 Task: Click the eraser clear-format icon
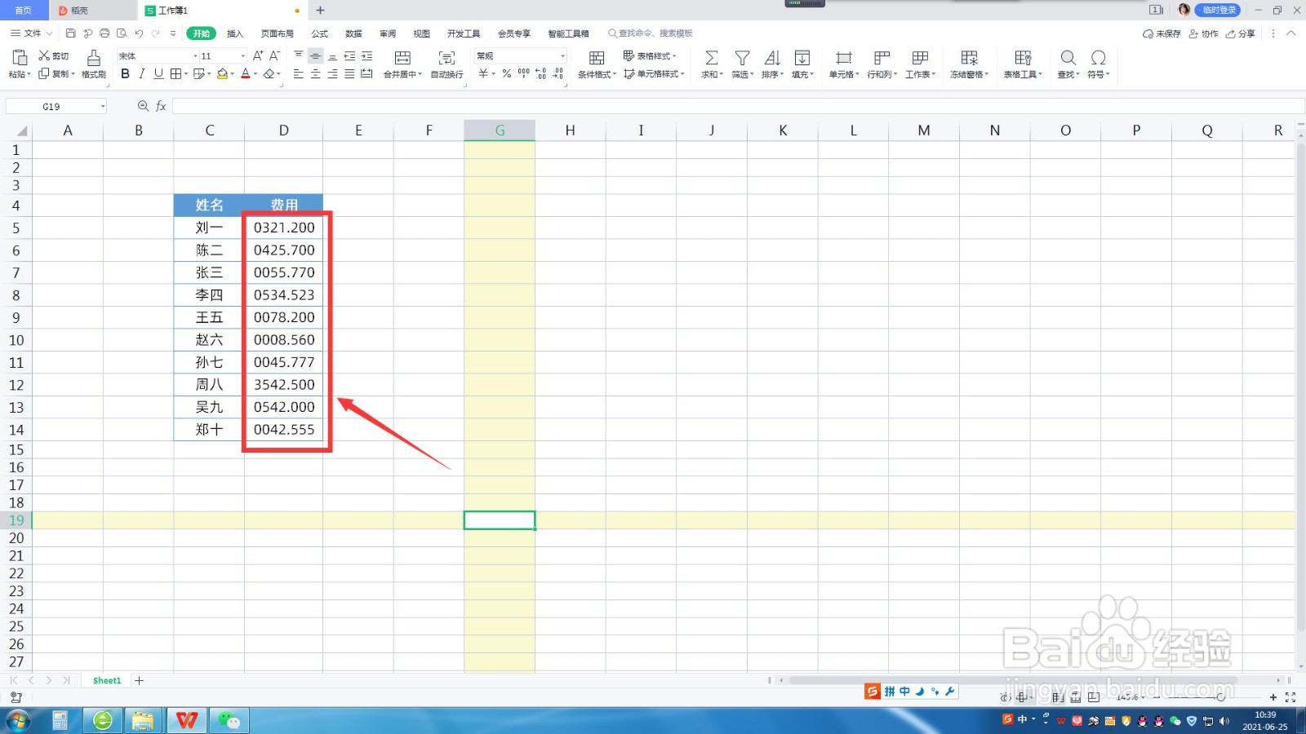coord(269,73)
